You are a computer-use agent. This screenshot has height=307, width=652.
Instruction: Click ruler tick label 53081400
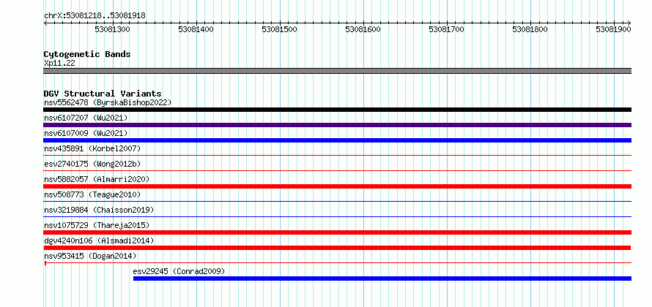click(196, 29)
